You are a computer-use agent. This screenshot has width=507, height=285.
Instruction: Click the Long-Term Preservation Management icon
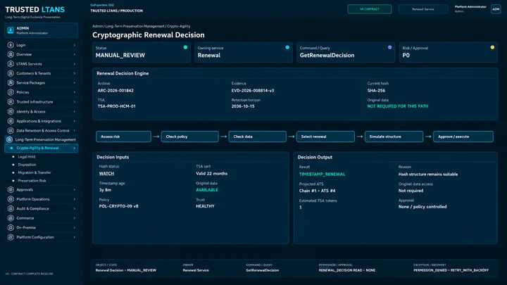point(9,139)
